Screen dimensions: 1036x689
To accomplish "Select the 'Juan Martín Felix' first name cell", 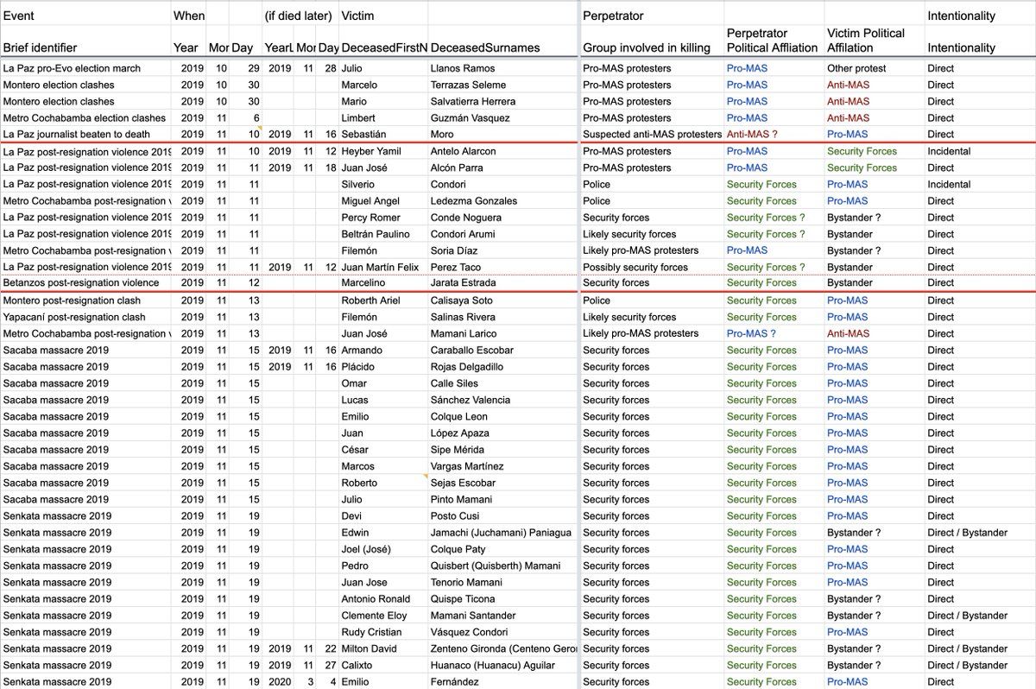I will pyautogui.click(x=380, y=268).
